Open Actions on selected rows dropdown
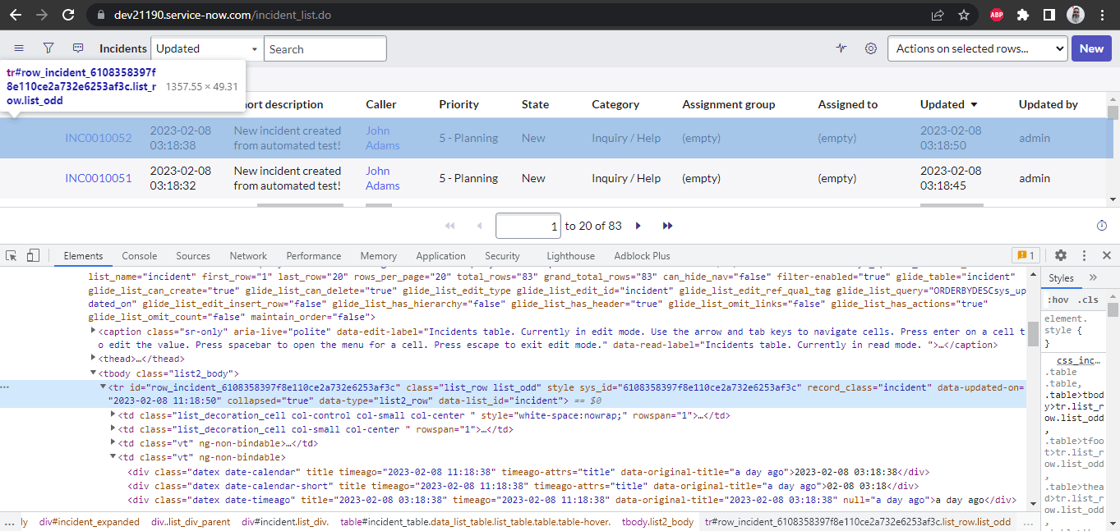Viewport: 1120px width, 531px height. coord(977,48)
